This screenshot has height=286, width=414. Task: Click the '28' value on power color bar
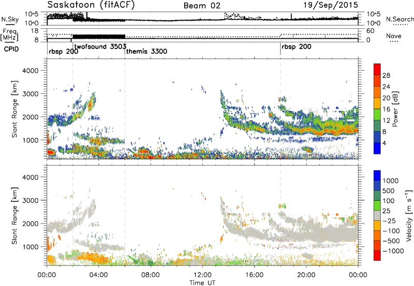[x=386, y=75]
